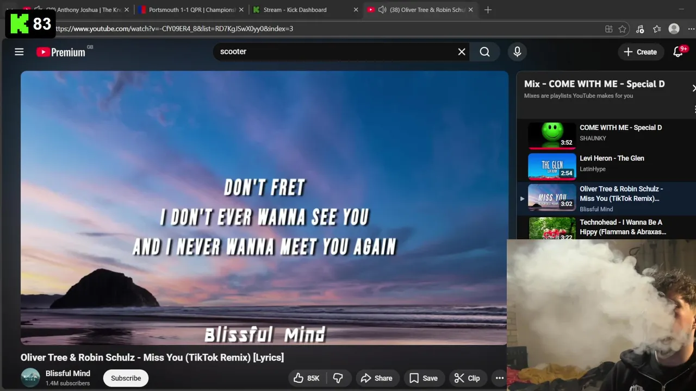Open more actions ellipsis under video

499,378
